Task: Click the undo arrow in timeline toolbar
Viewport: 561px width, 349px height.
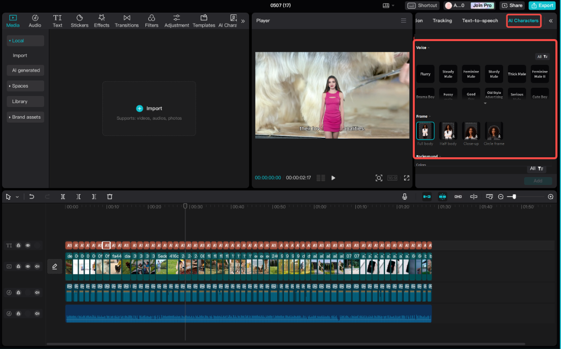Action: [x=31, y=197]
